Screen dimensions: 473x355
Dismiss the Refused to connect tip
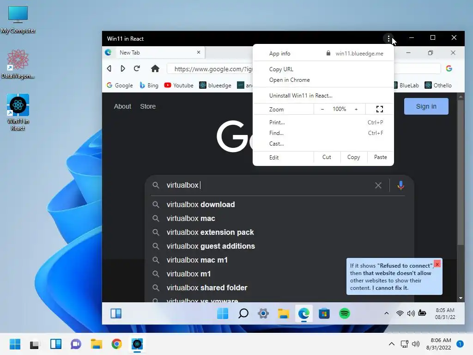click(x=437, y=264)
